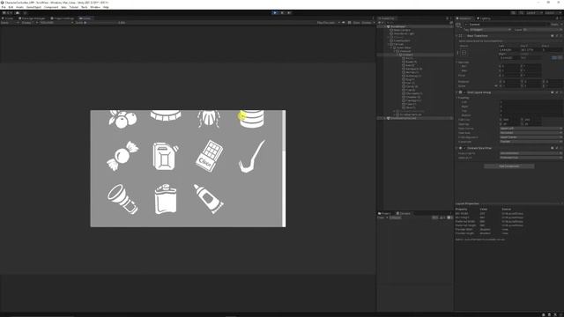Viewport: 564px width, 317px height.
Task: Open the Play Focused dropdown in Game view
Action: point(328,23)
